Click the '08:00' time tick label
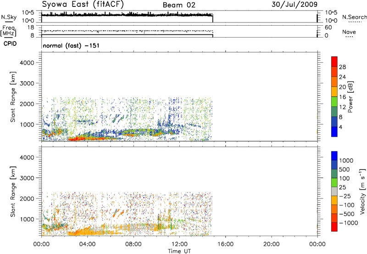The width and height of the screenshot is (367, 254). click(x=133, y=244)
